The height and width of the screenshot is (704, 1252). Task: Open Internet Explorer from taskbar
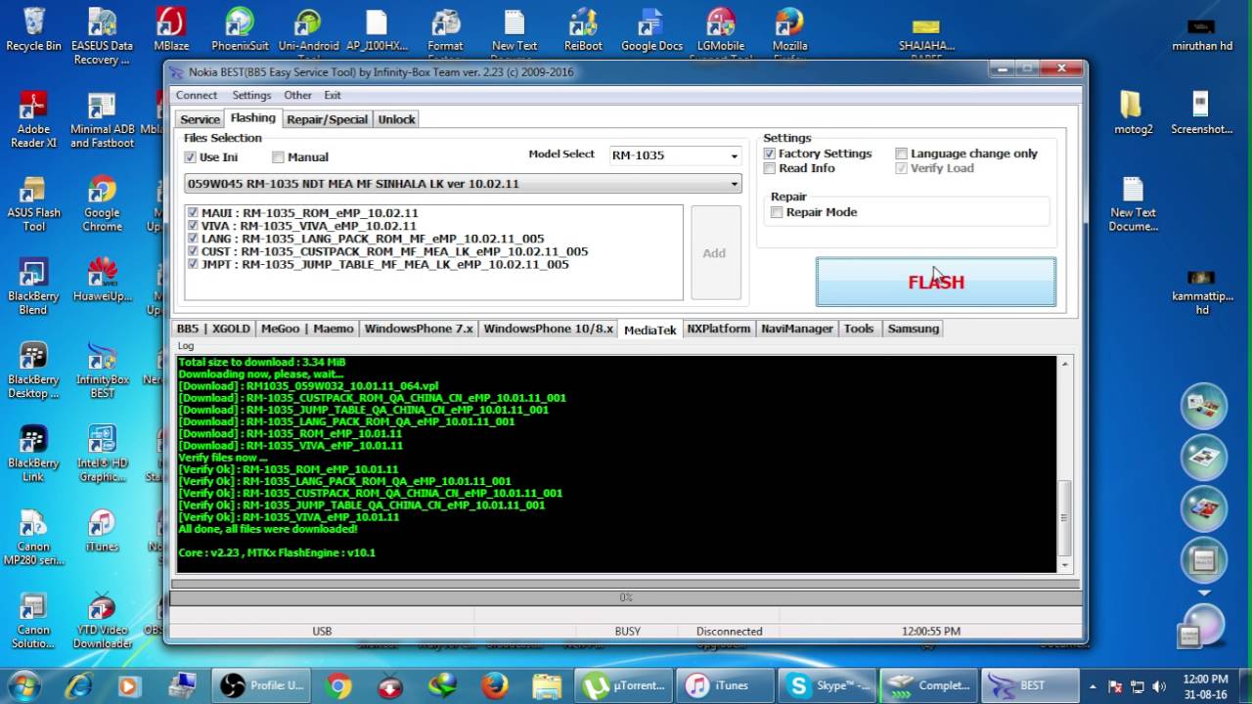coord(77,685)
